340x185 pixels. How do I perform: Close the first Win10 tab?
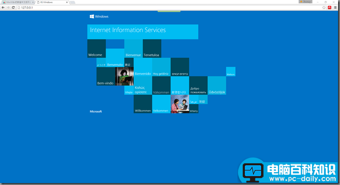(x=33, y=2)
